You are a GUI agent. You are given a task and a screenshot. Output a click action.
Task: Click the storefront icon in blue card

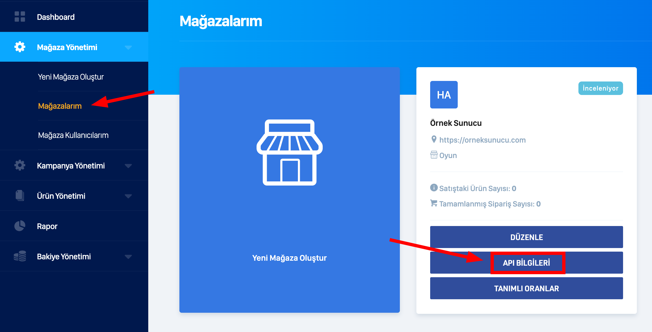pos(290,153)
